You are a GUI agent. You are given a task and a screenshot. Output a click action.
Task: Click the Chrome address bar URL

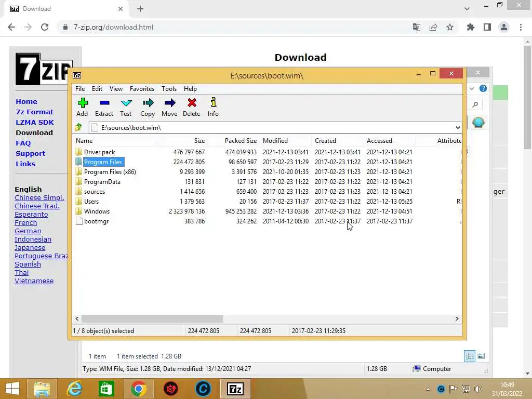coord(113,27)
